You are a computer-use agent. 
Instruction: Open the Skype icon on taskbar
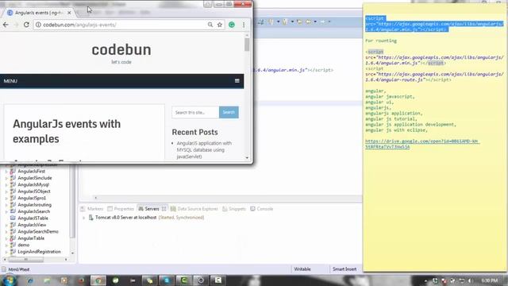click(167, 280)
